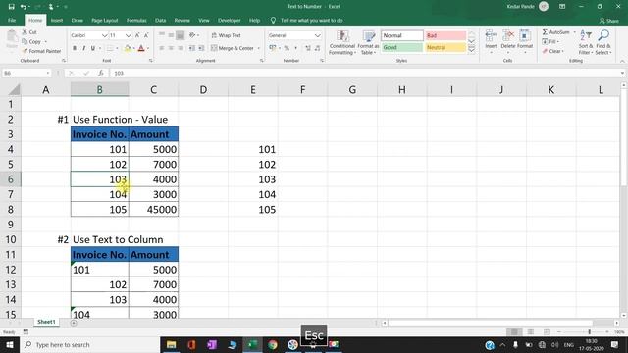
Task: Click the insert function fx icon
Action: click(x=100, y=74)
